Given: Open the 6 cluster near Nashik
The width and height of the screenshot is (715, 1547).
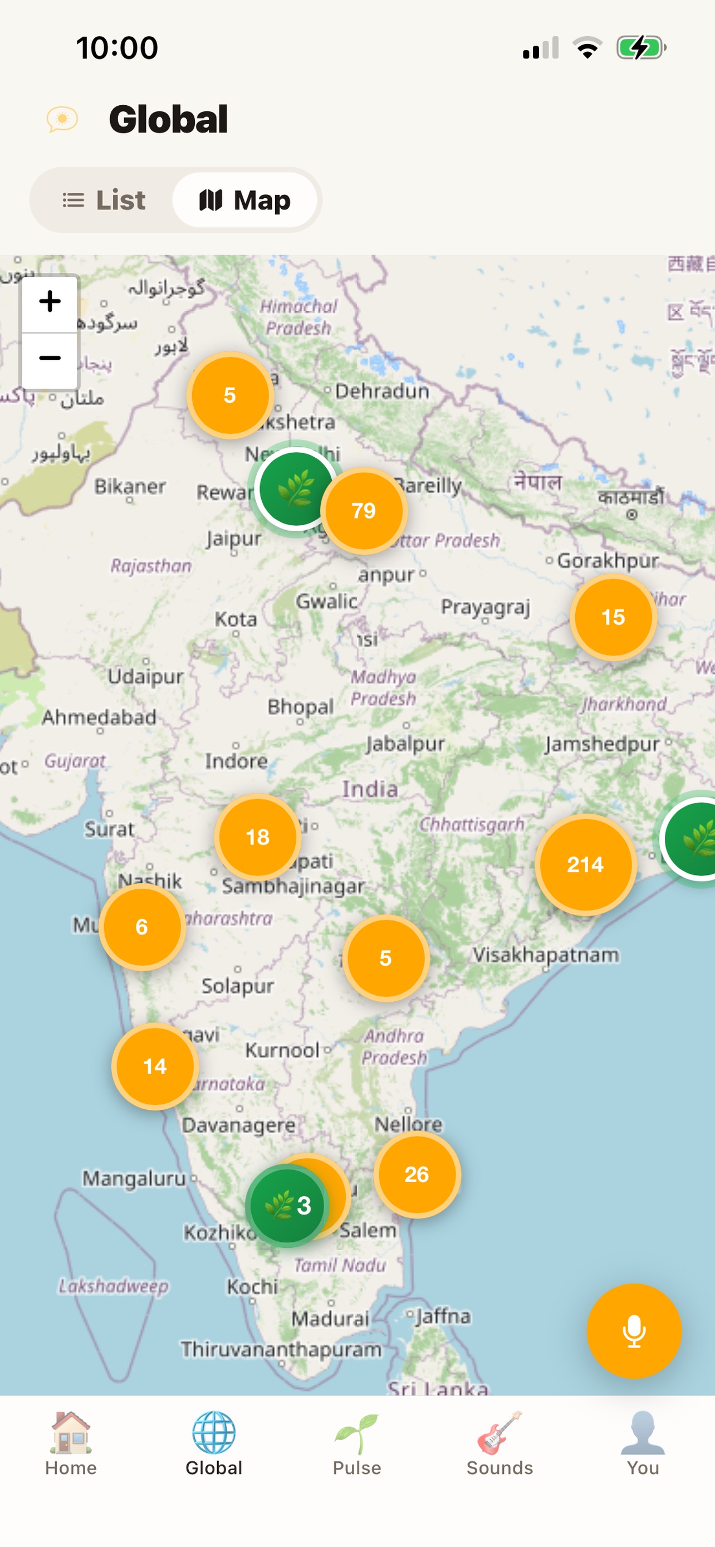Looking at the screenshot, I should point(141,927).
